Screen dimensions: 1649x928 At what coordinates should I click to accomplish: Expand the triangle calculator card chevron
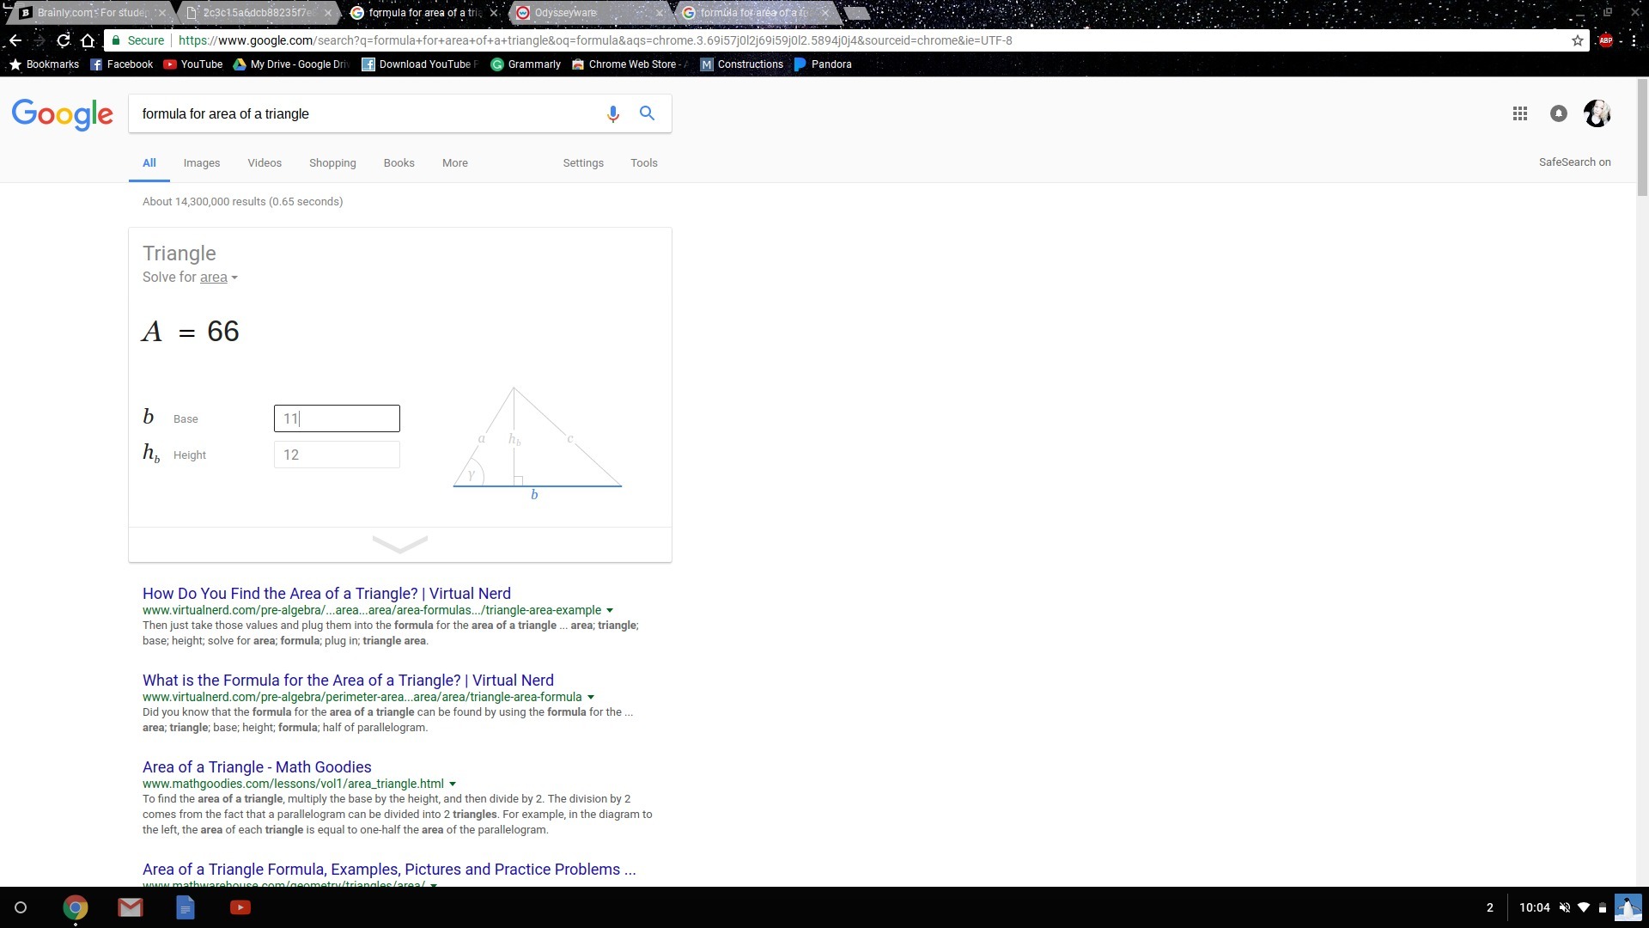pos(400,545)
